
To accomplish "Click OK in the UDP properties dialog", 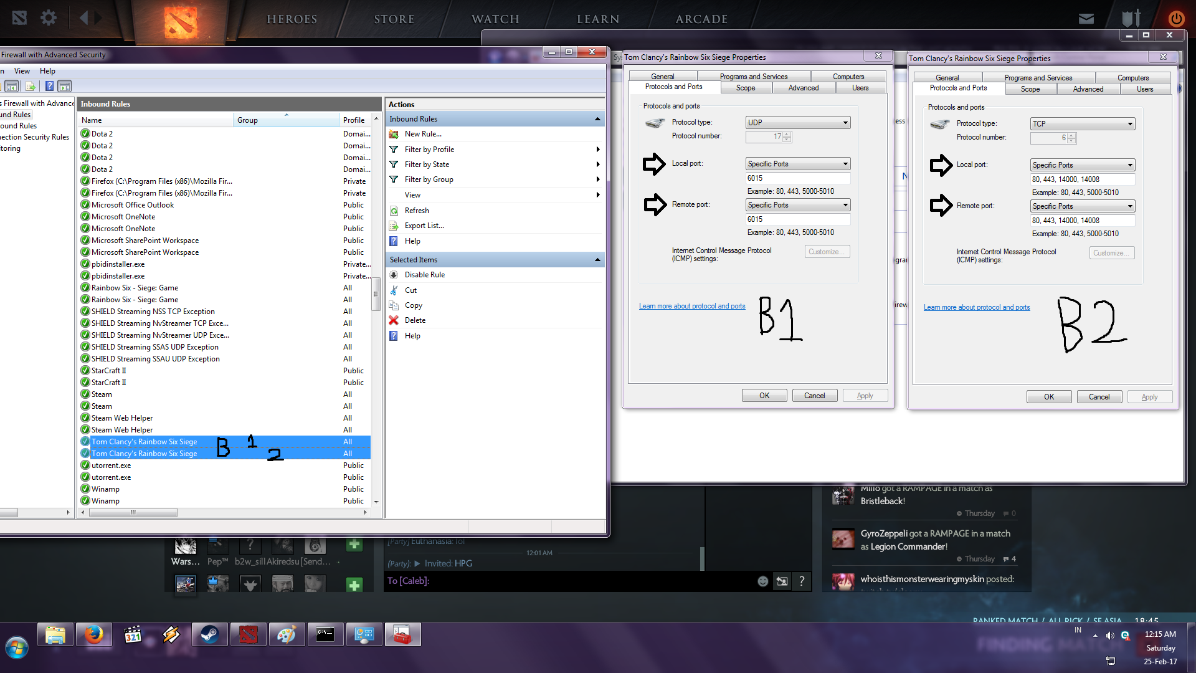I will (764, 396).
